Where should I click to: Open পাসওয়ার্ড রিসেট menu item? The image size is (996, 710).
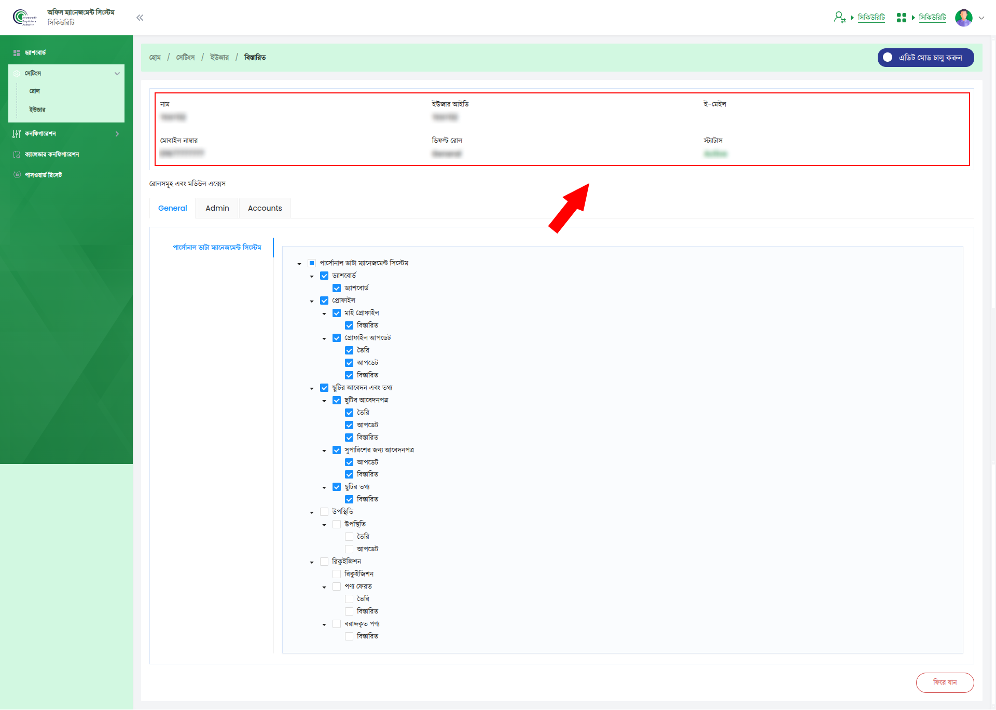(44, 175)
